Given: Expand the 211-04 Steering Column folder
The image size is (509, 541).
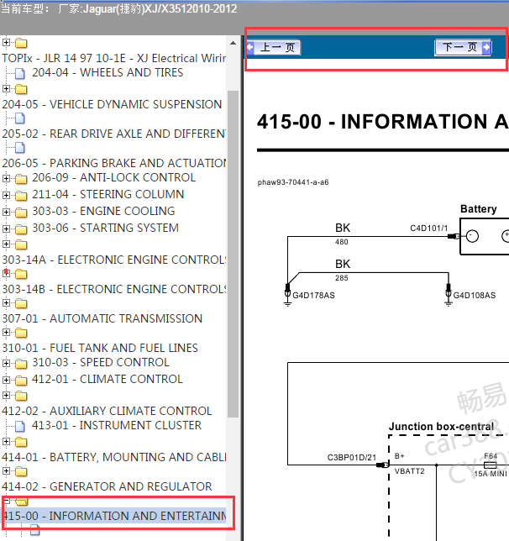Looking at the screenshot, I should [6, 195].
